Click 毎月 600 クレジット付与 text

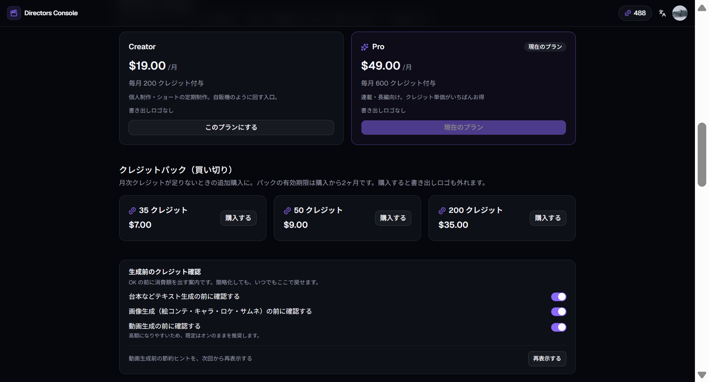[x=398, y=83]
